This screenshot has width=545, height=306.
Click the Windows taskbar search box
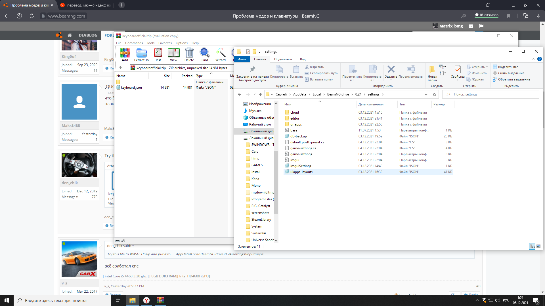click(62, 300)
